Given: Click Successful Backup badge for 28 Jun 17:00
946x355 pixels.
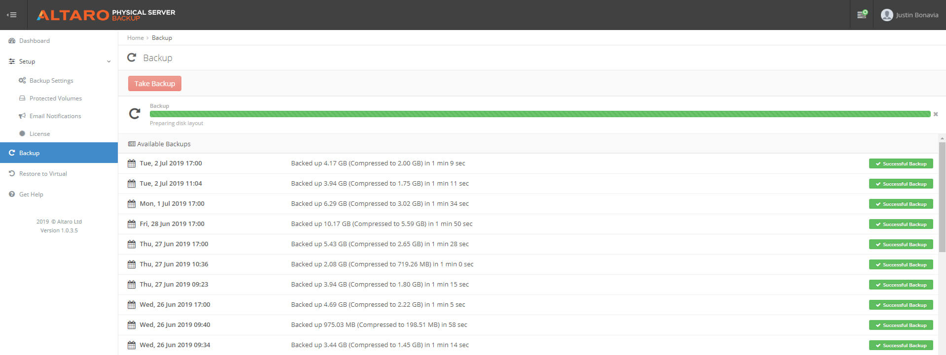Looking at the screenshot, I should 901,224.
